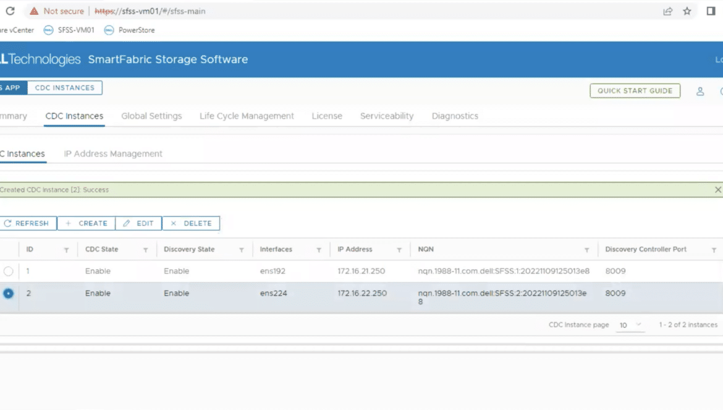Open the Serviceability tab

(387, 116)
